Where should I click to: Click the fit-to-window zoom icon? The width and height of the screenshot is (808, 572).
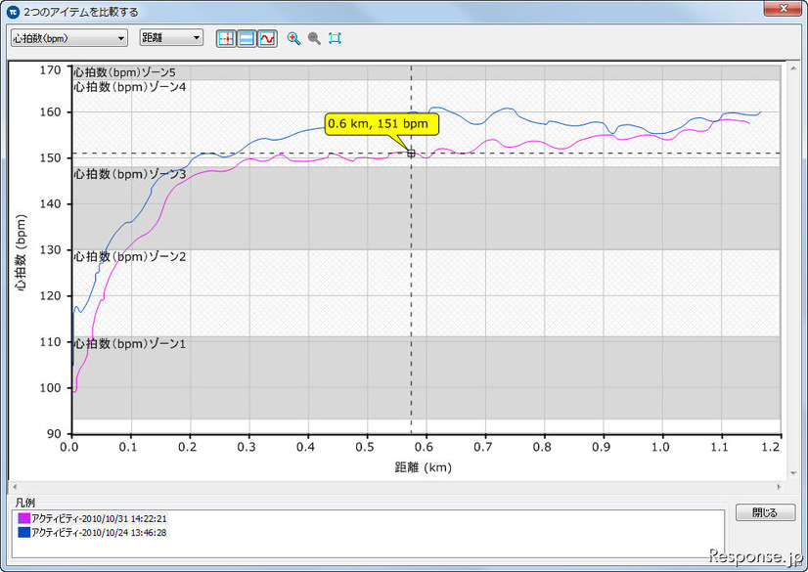[x=335, y=38]
